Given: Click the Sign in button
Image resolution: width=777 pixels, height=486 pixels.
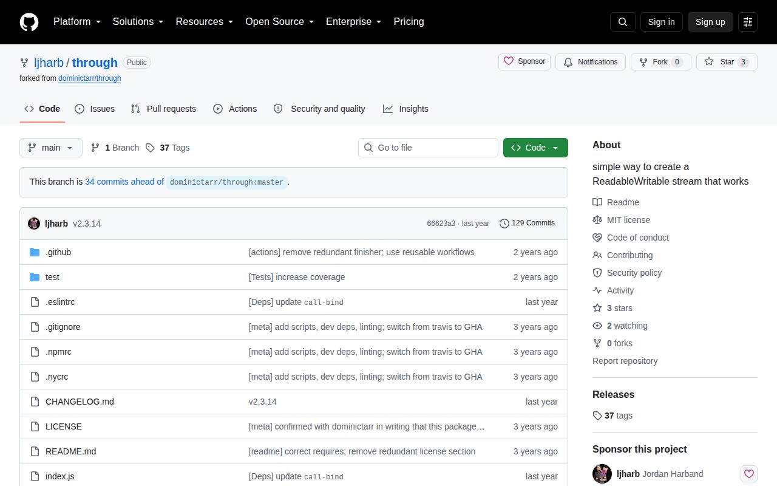Looking at the screenshot, I should 661,22.
